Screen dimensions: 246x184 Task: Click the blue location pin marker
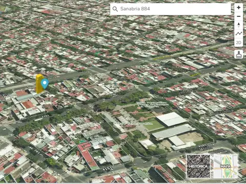click(x=45, y=83)
